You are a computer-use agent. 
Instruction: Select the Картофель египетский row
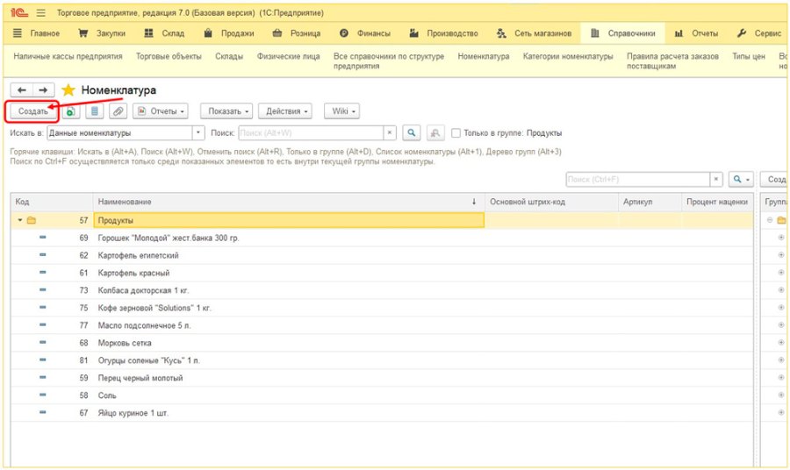click(x=382, y=255)
